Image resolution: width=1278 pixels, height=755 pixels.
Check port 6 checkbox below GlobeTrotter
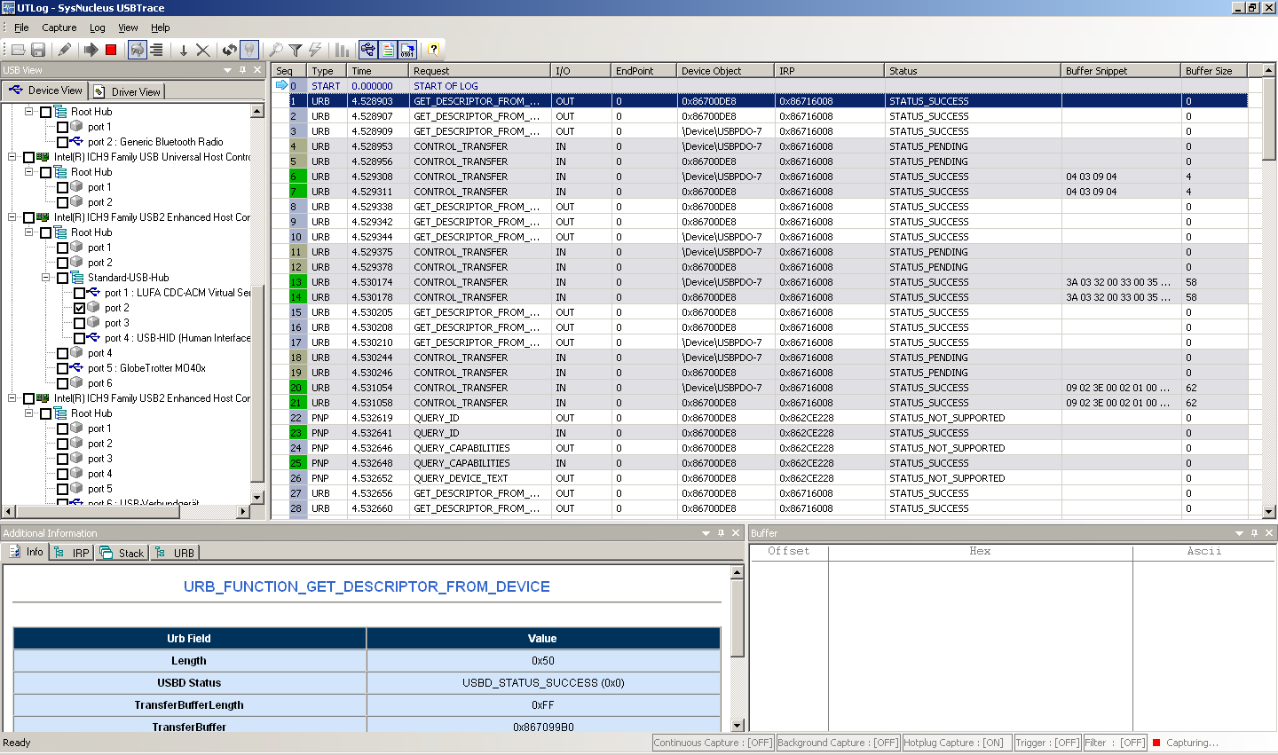tap(63, 383)
